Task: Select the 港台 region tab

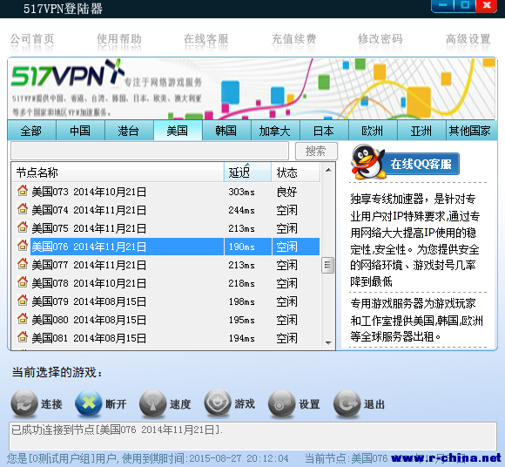Action: pyautogui.click(x=129, y=131)
